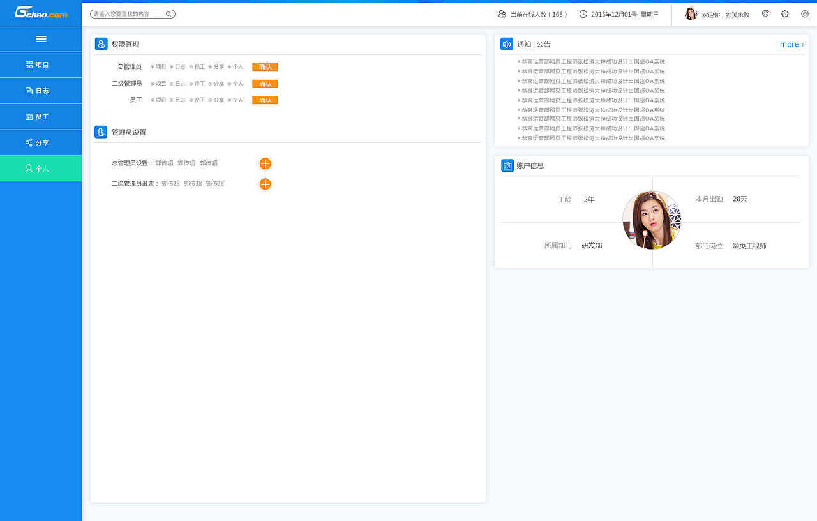
Task: Click the 28天 attendance value
Action: click(740, 199)
